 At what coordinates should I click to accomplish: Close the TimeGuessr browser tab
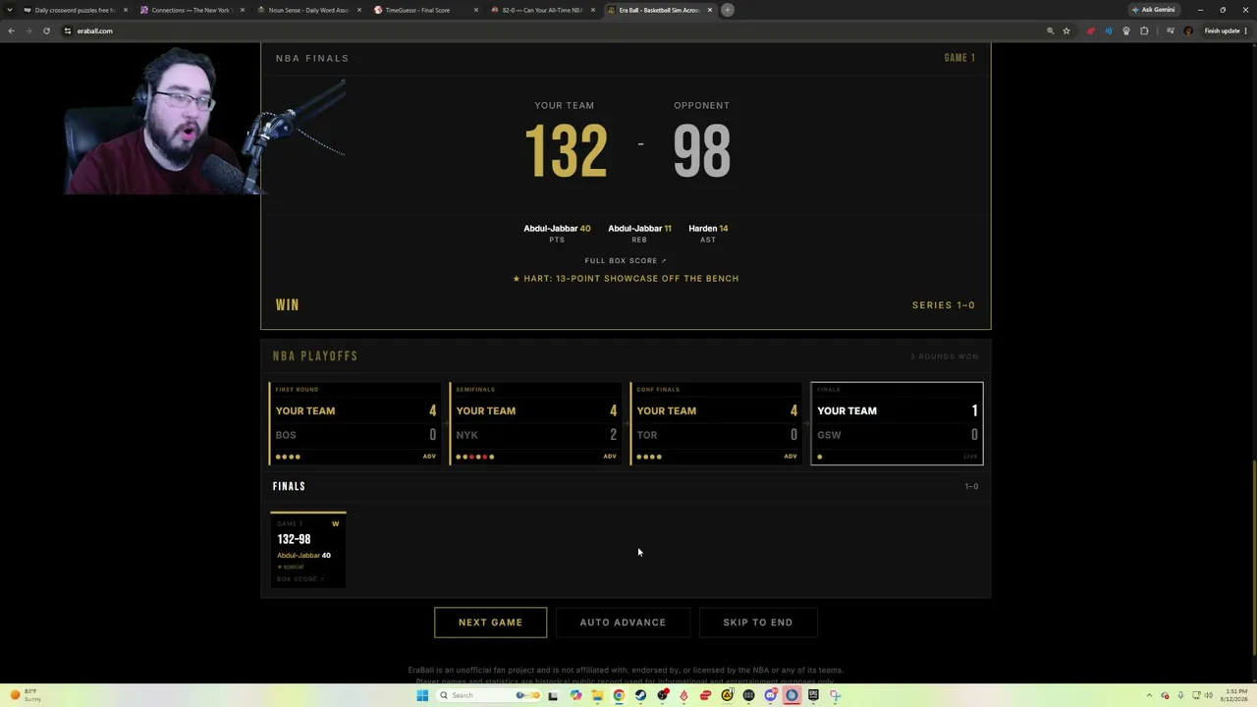[x=476, y=10]
